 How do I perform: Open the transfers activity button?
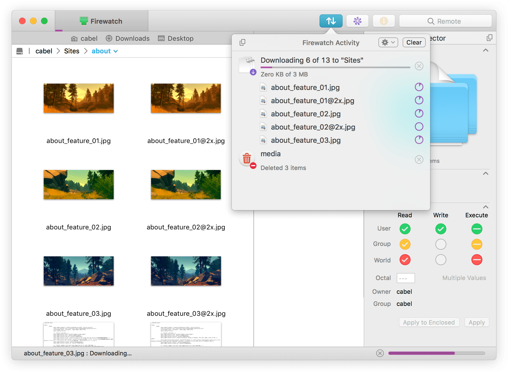pyautogui.click(x=331, y=21)
